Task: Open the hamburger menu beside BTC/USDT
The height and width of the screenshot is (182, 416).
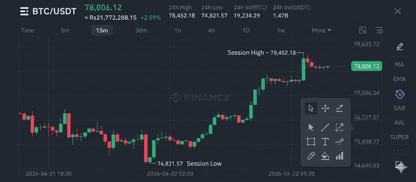Action: tap(24, 11)
